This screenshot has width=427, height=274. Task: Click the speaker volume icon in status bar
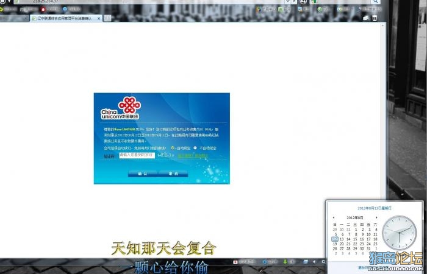tap(314, 261)
